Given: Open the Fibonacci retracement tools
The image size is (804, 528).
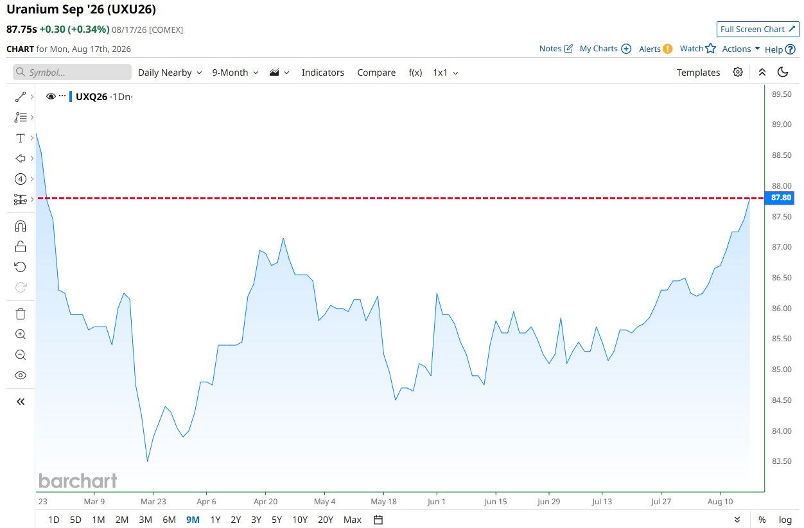Looking at the screenshot, I should click(20, 117).
